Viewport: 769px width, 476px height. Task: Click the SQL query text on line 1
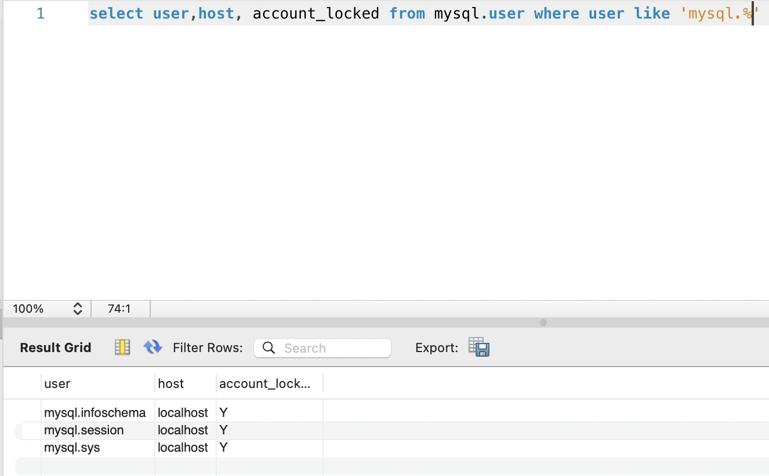(x=290, y=13)
